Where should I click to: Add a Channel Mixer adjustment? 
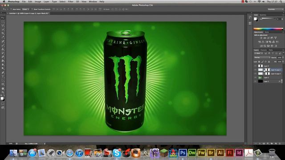point(273,42)
